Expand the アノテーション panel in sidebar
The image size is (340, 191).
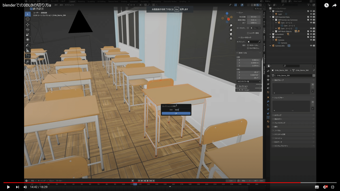pos(248,90)
